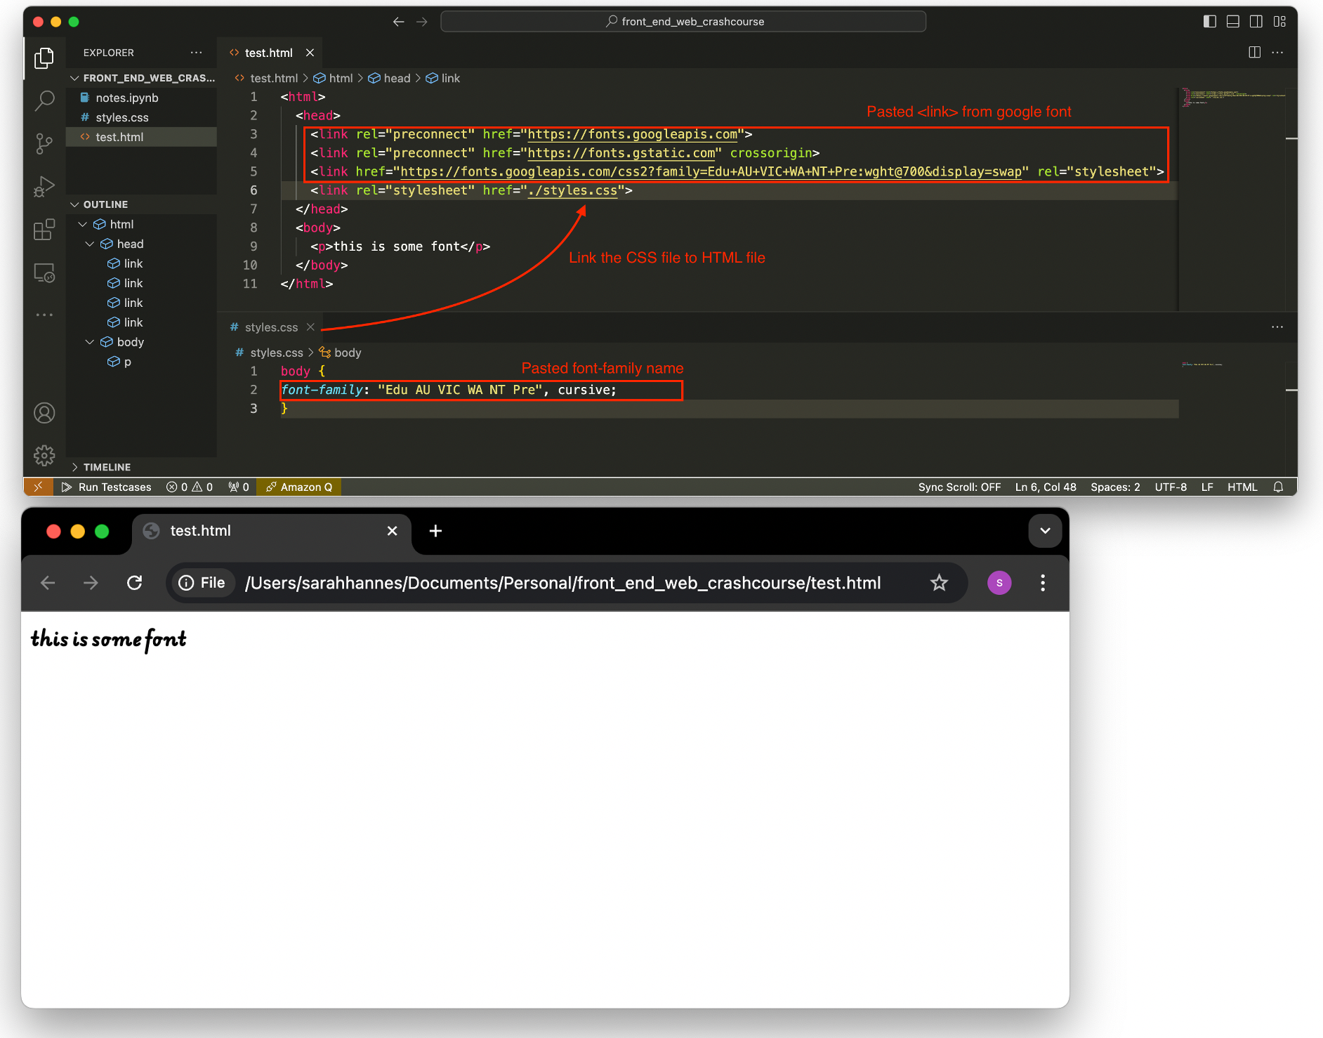
Task: Go forward in VS Code navigation history
Action: pyautogui.click(x=422, y=22)
